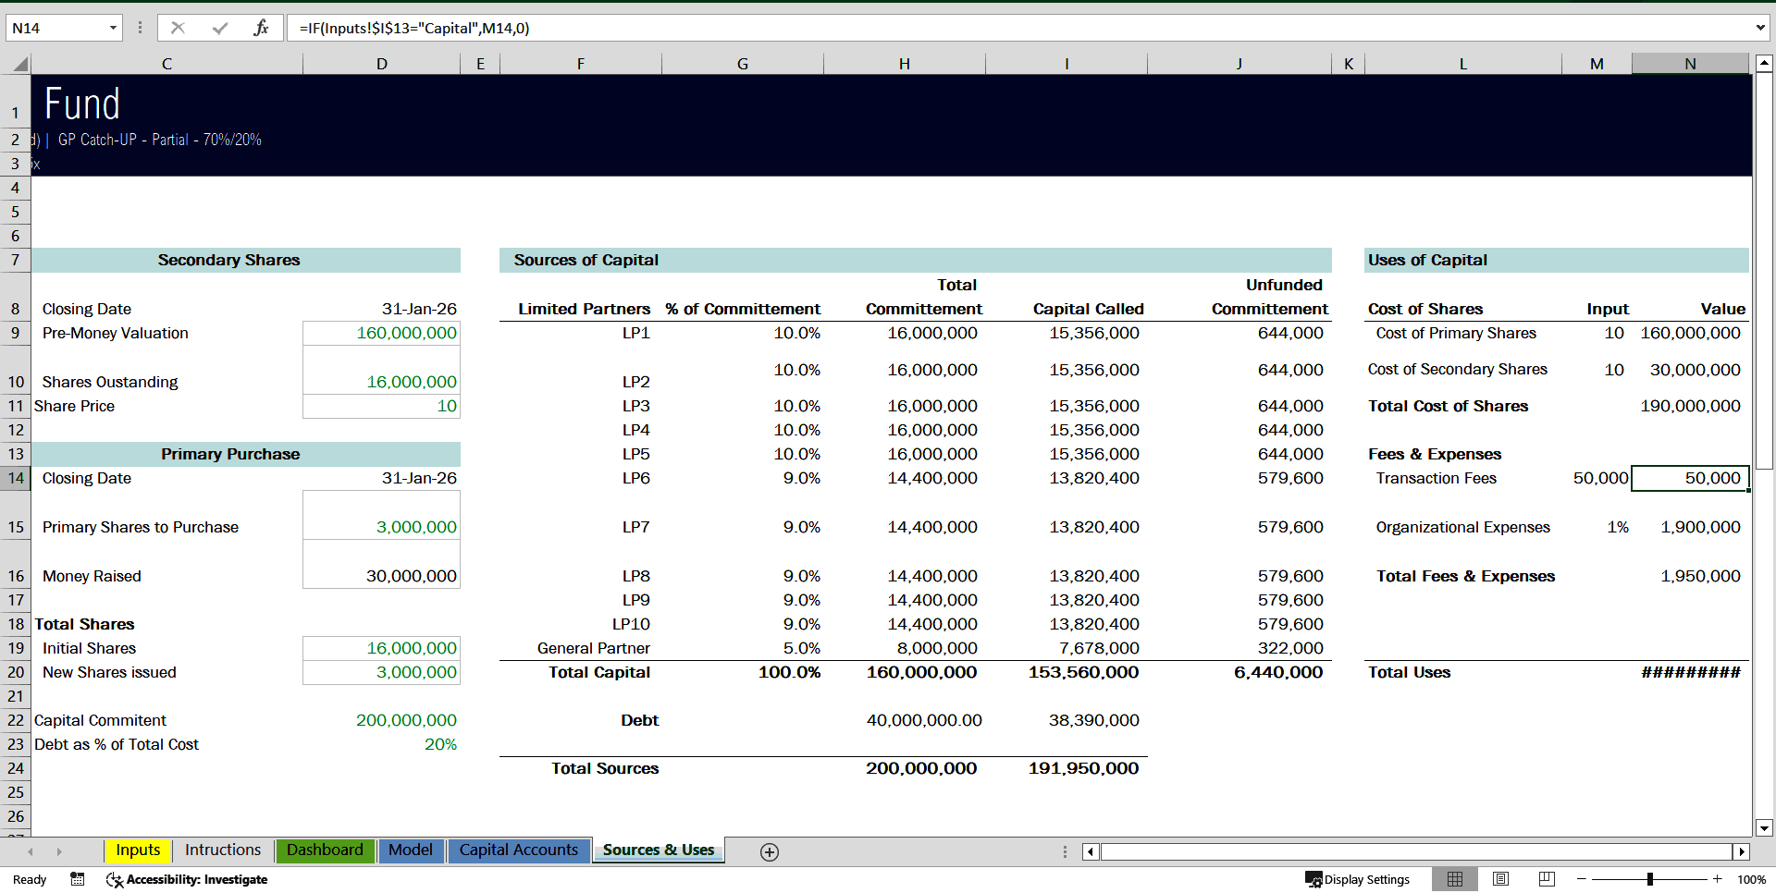The height and width of the screenshot is (893, 1776).
Task: Go to next sheet tab arrow
Action: click(x=59, y=851)
